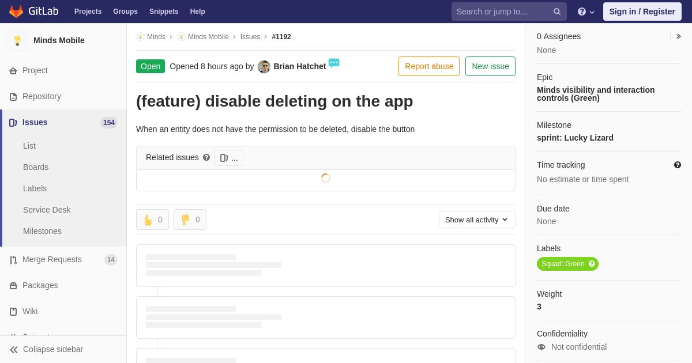Viewport: 692px width, 363px height.
Task: Click the green Open status badge
Action: [151, 66]
